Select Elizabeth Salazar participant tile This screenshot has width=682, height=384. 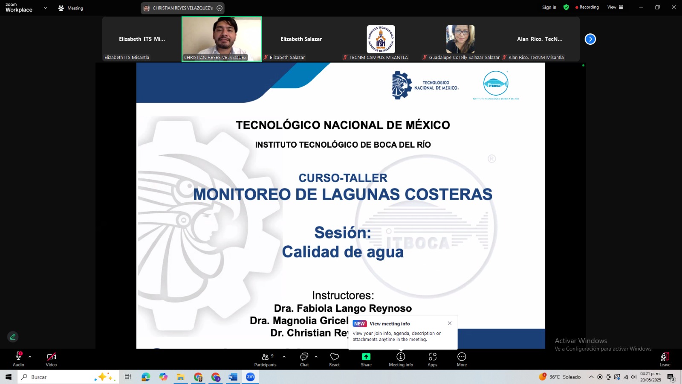pyautogui.click(x=301, y=39)
